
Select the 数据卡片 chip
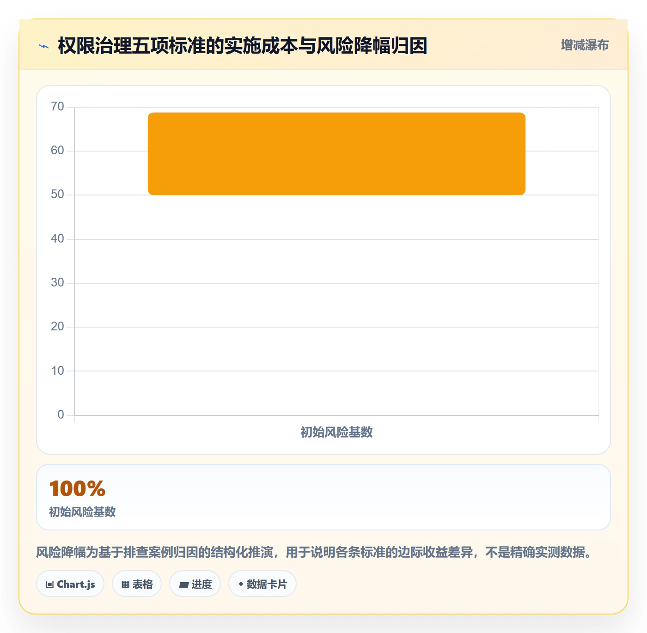pos(262,584)
